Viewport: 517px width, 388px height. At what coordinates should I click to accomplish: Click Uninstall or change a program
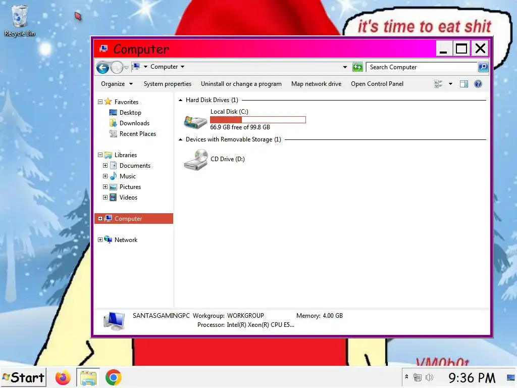pyautogui.click(x=241, y=84)
